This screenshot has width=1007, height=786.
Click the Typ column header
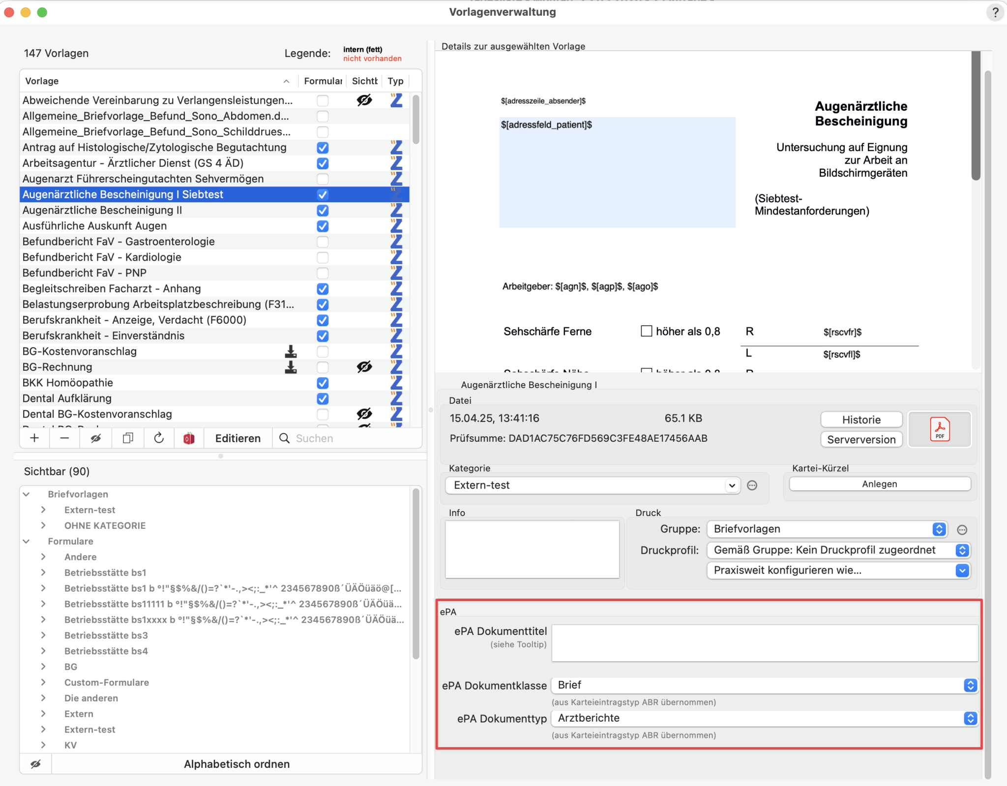[x=396, y=81]
